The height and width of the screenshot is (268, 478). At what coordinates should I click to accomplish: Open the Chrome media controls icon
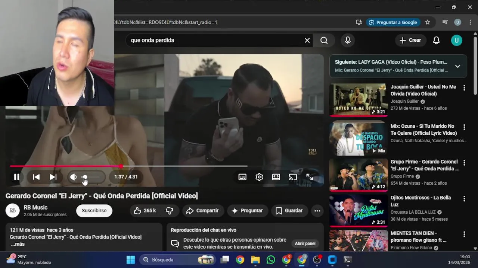445,22
